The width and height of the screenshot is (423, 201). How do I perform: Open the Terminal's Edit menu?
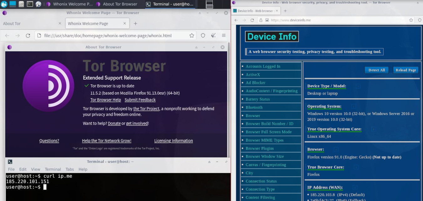click(23, 169)
